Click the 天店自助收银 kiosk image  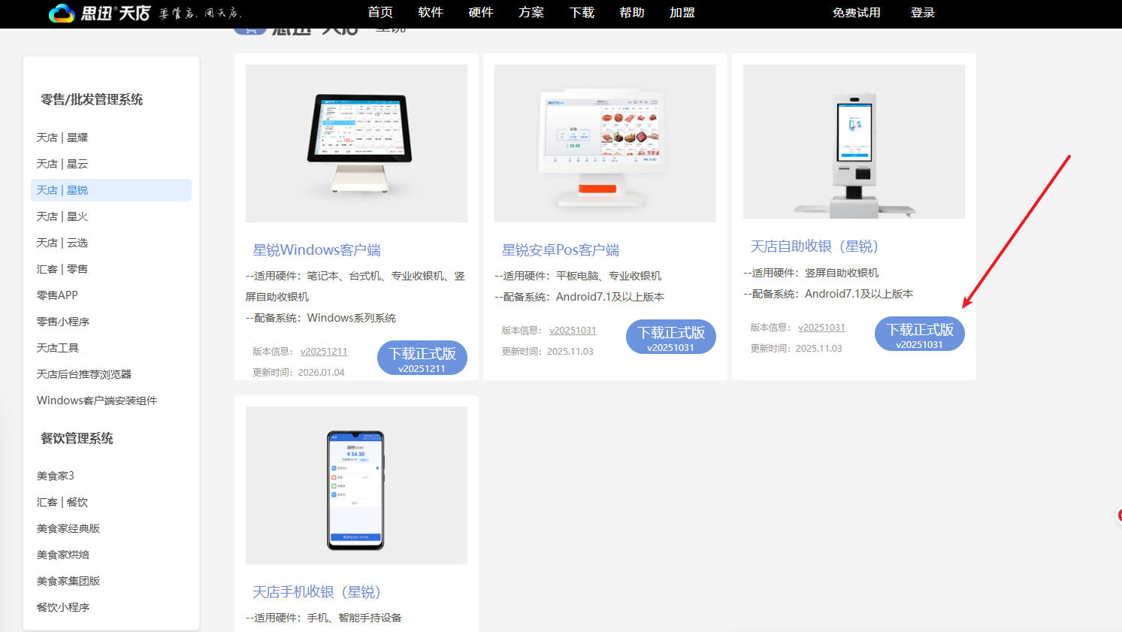click(x=854, y=142)
